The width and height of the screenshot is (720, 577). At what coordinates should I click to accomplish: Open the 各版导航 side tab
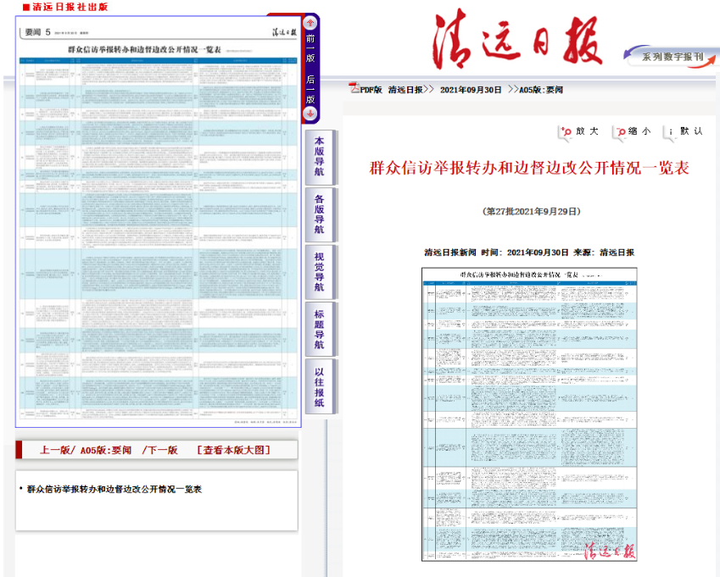319,214
